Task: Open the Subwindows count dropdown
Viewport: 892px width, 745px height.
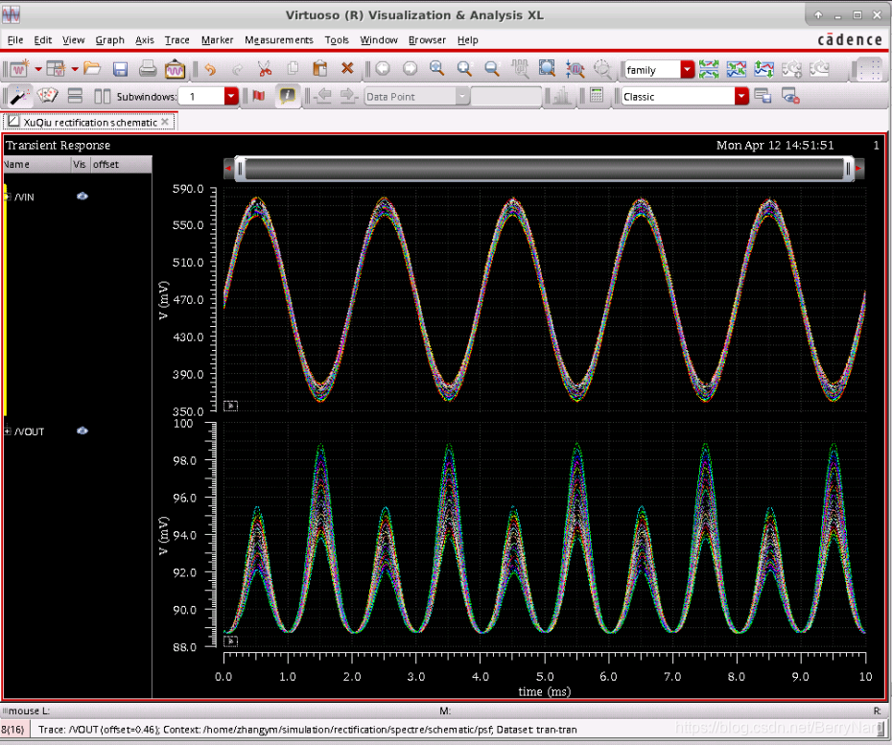Action: pyautogui.click(x=231, y=96)
